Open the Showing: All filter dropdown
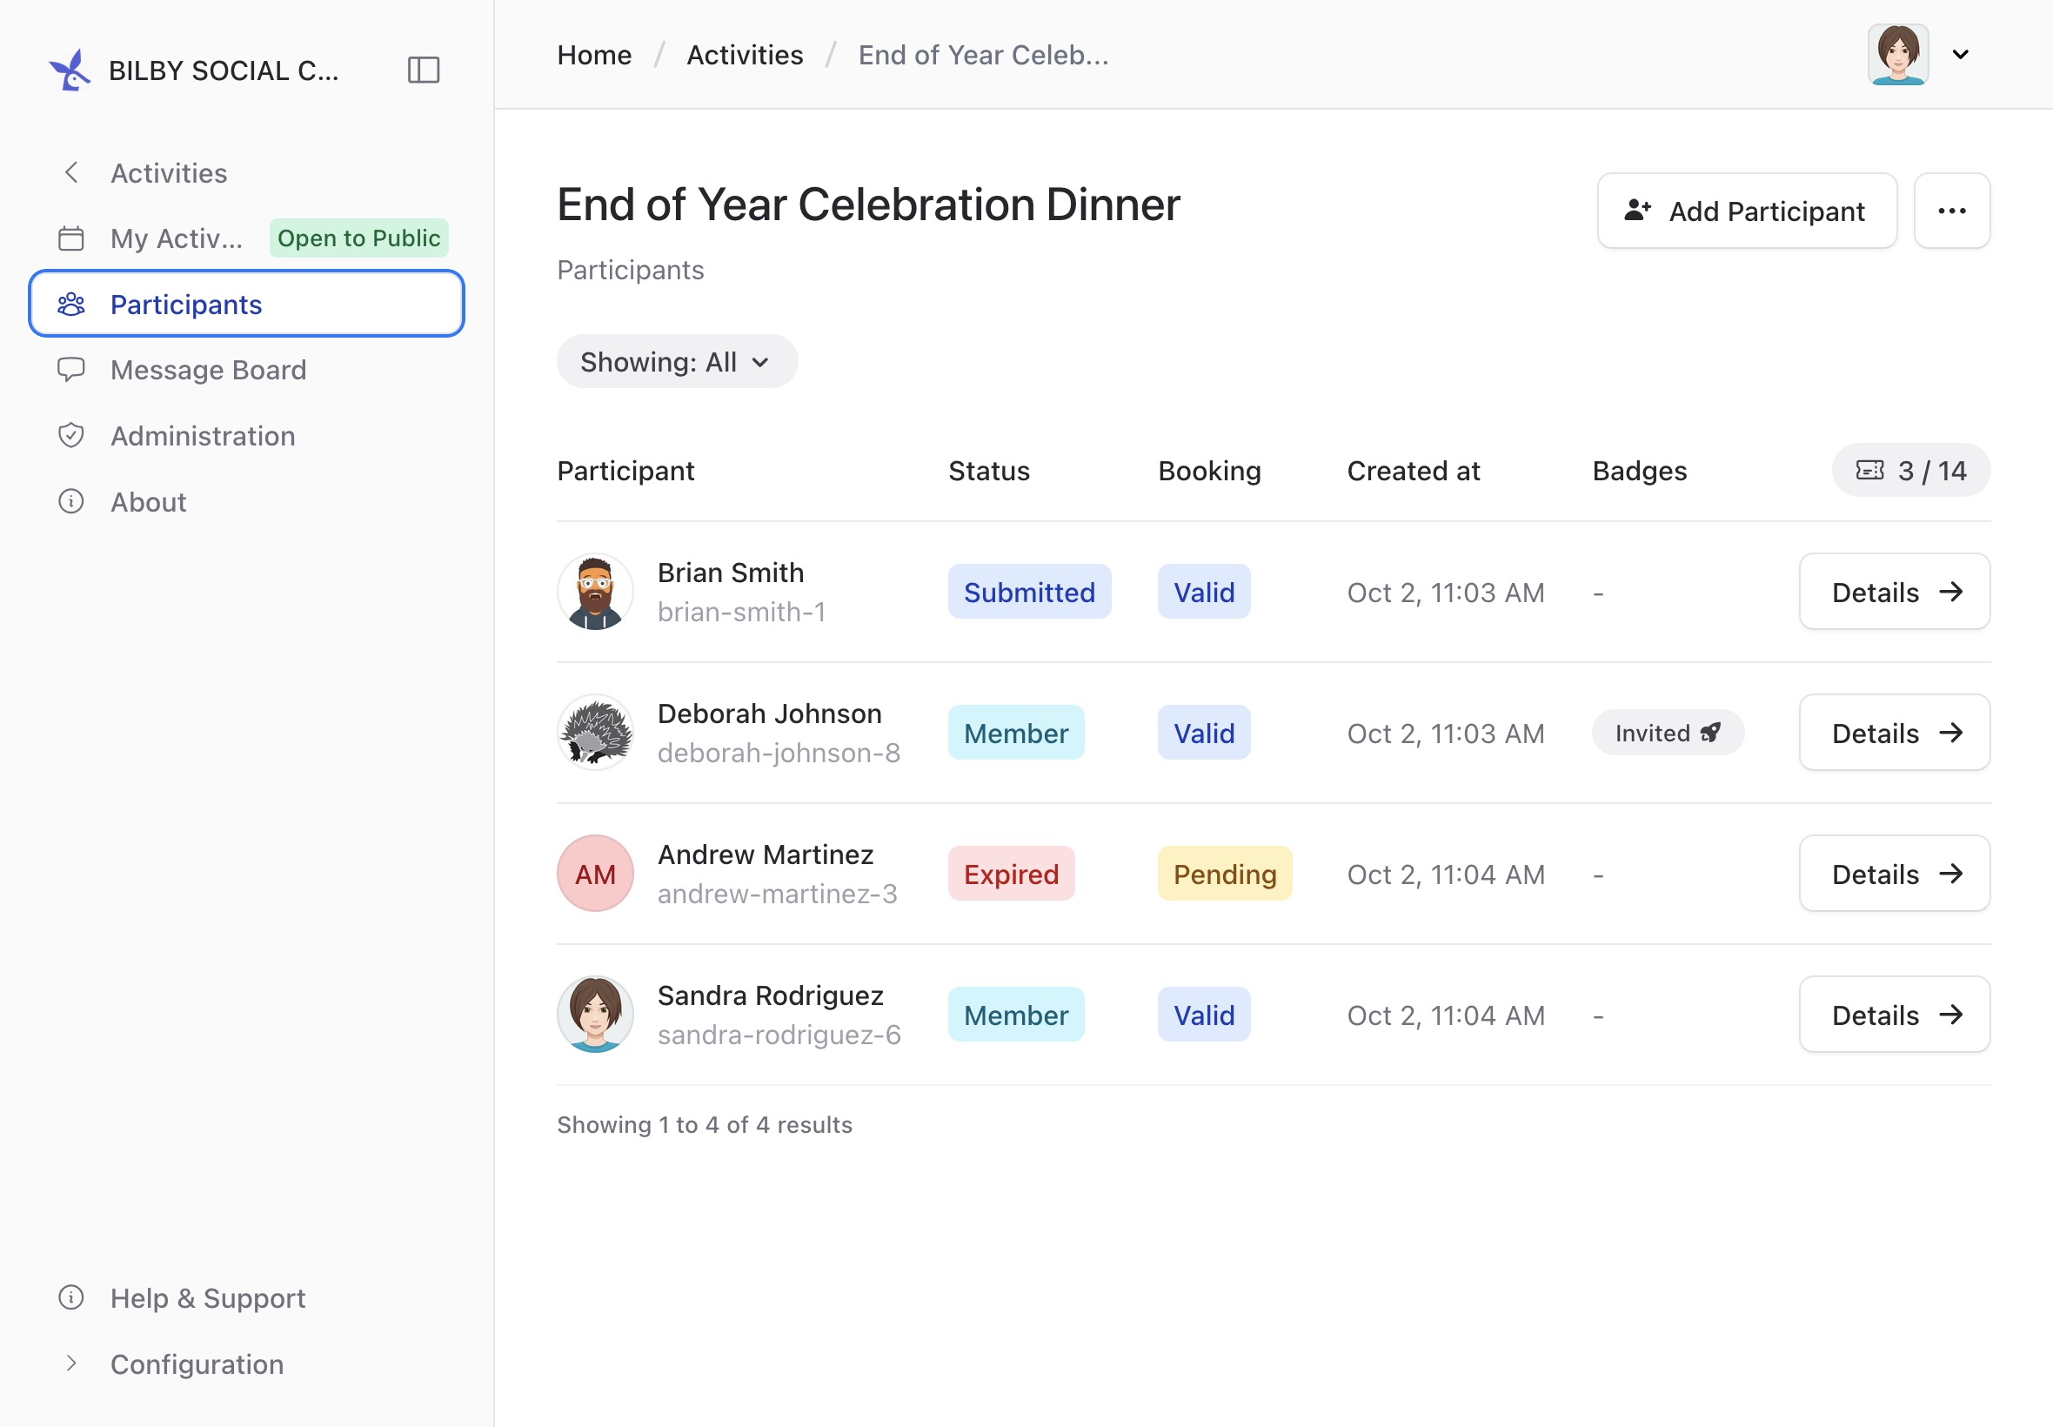Screen dimensions: 2053x1427 [x=677, y=362]
